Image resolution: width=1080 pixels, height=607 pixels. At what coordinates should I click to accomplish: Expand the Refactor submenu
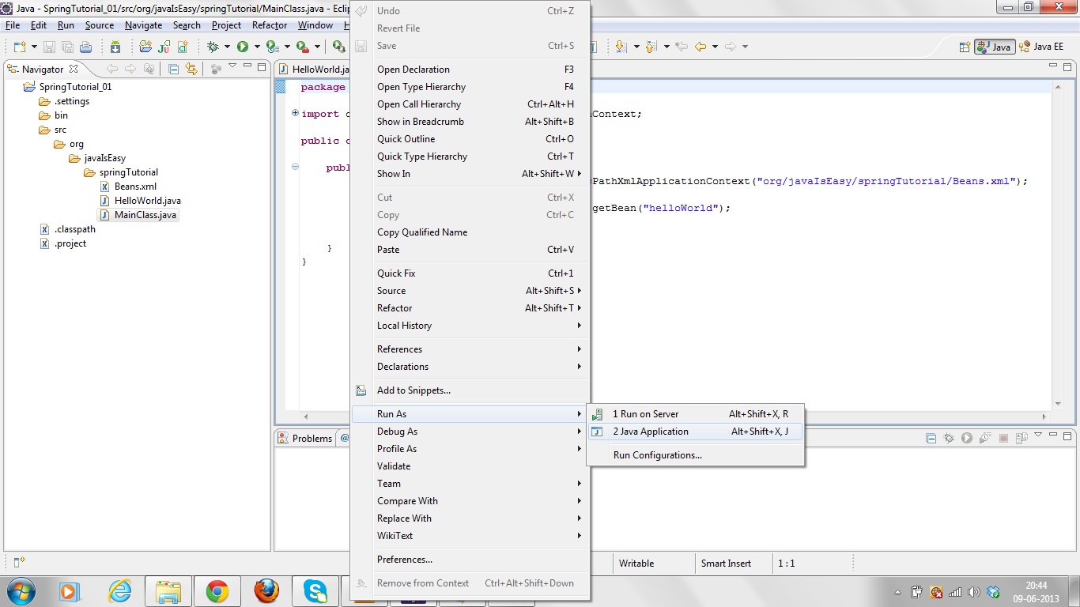click(x=470, y=308)
